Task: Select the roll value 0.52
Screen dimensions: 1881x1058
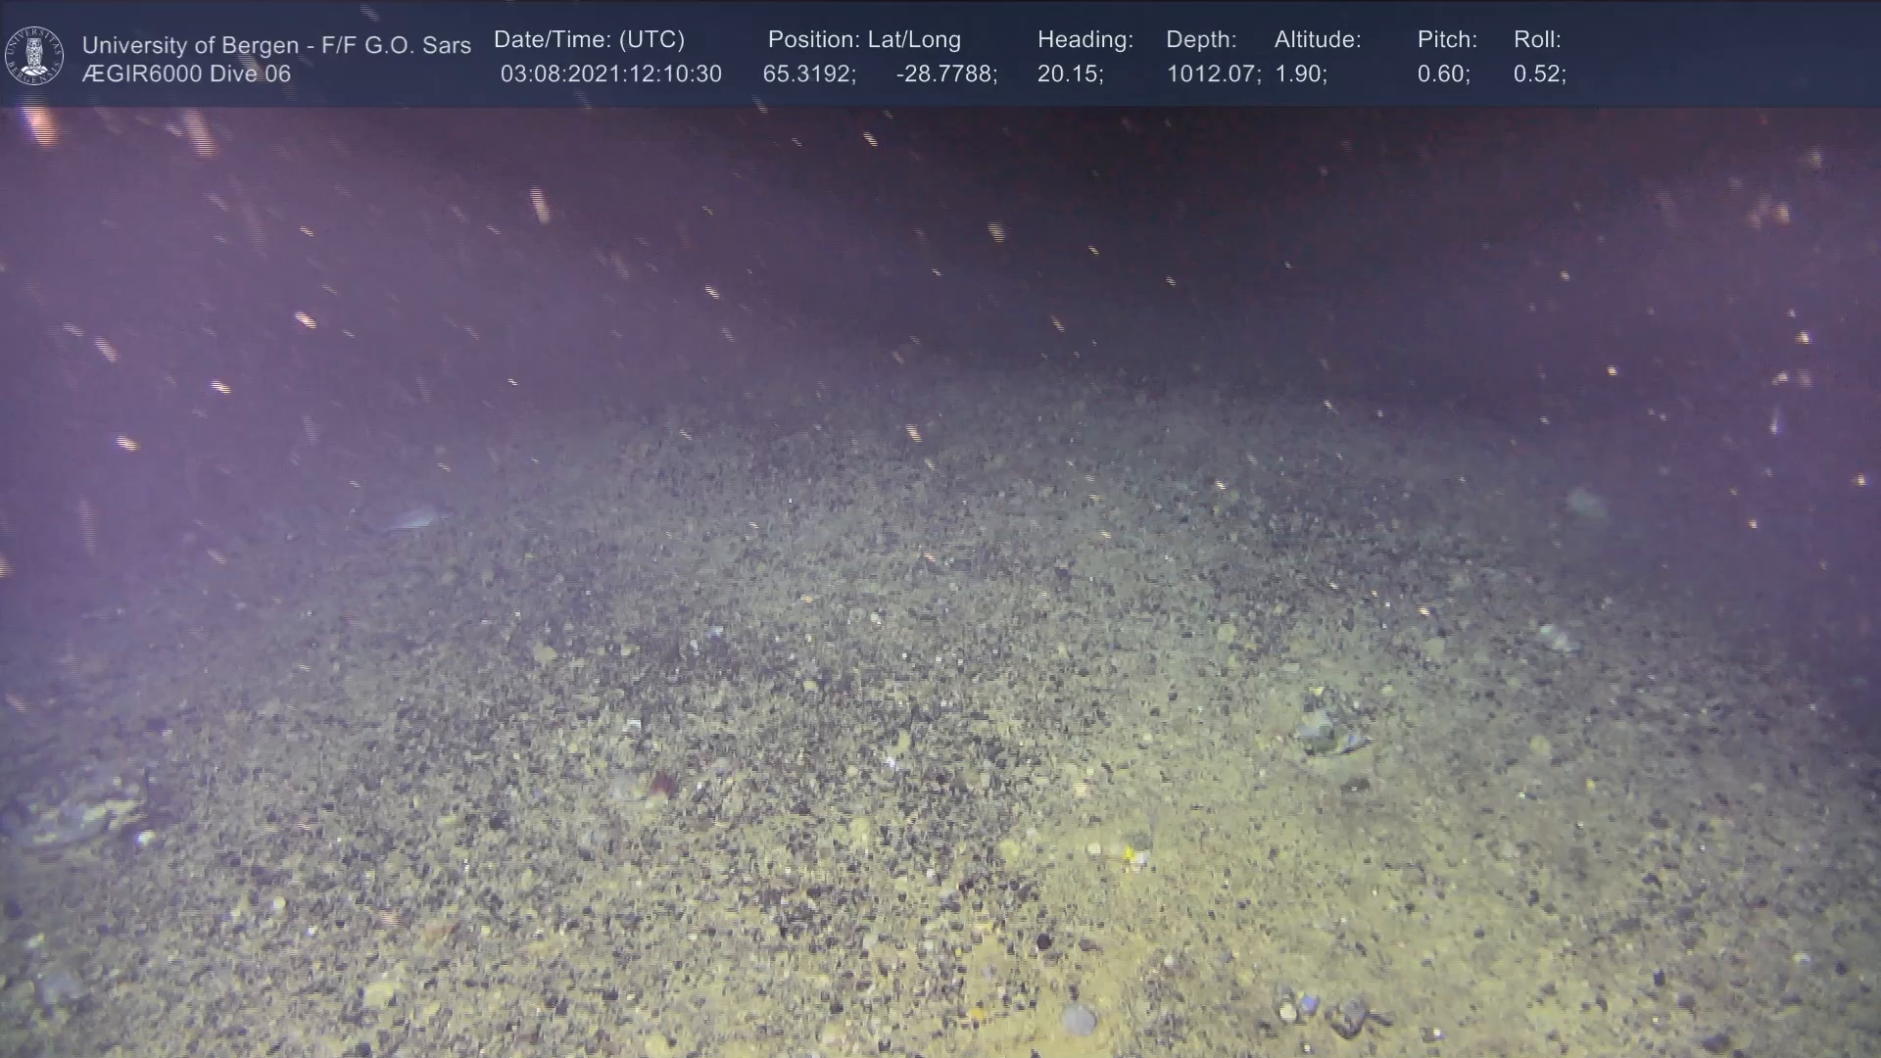Action: [x=1538, y=74]
